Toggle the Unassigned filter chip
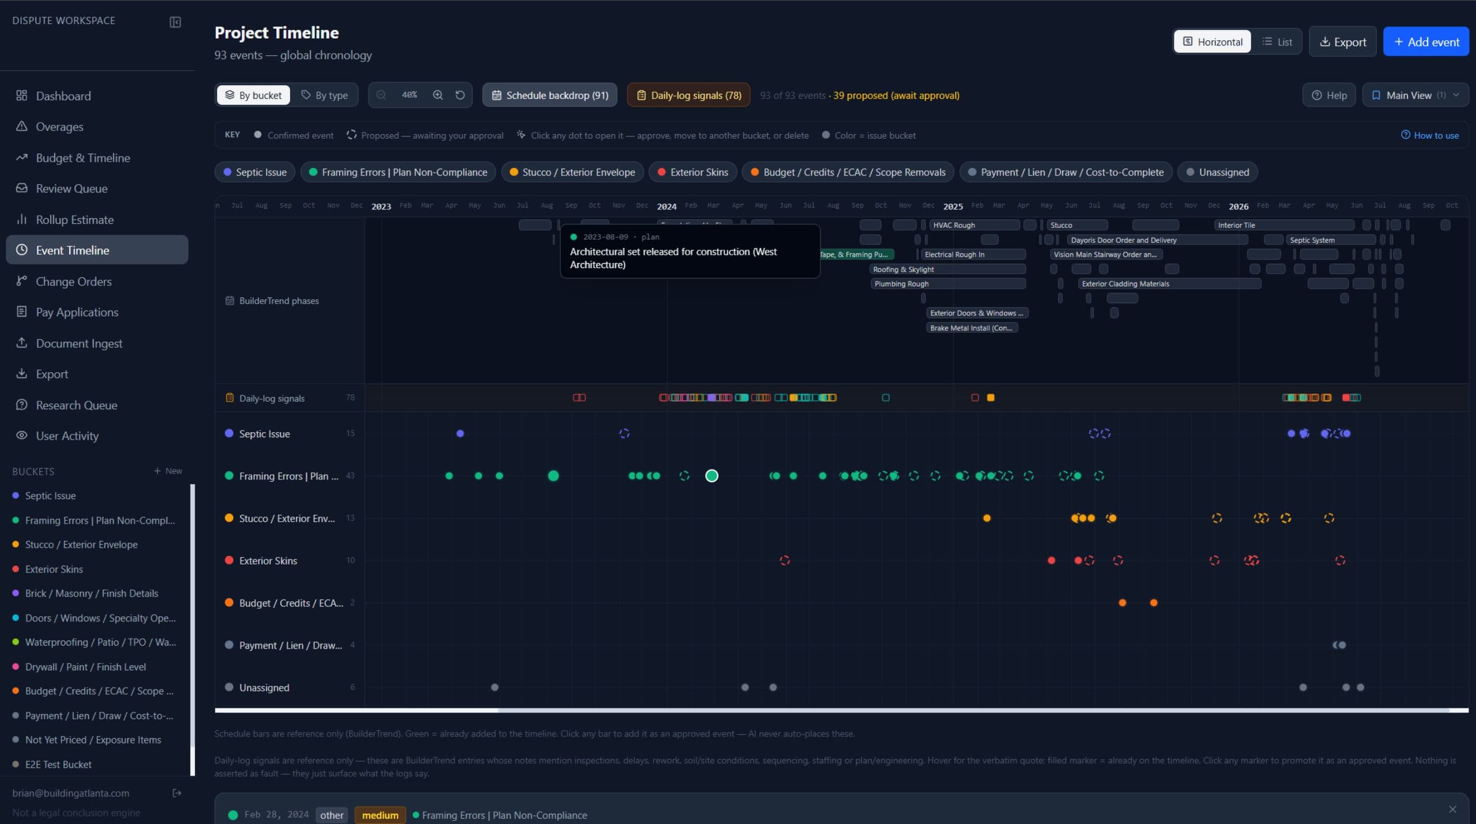This screenshot has width=1476, height=824. tap(1218, 172)
